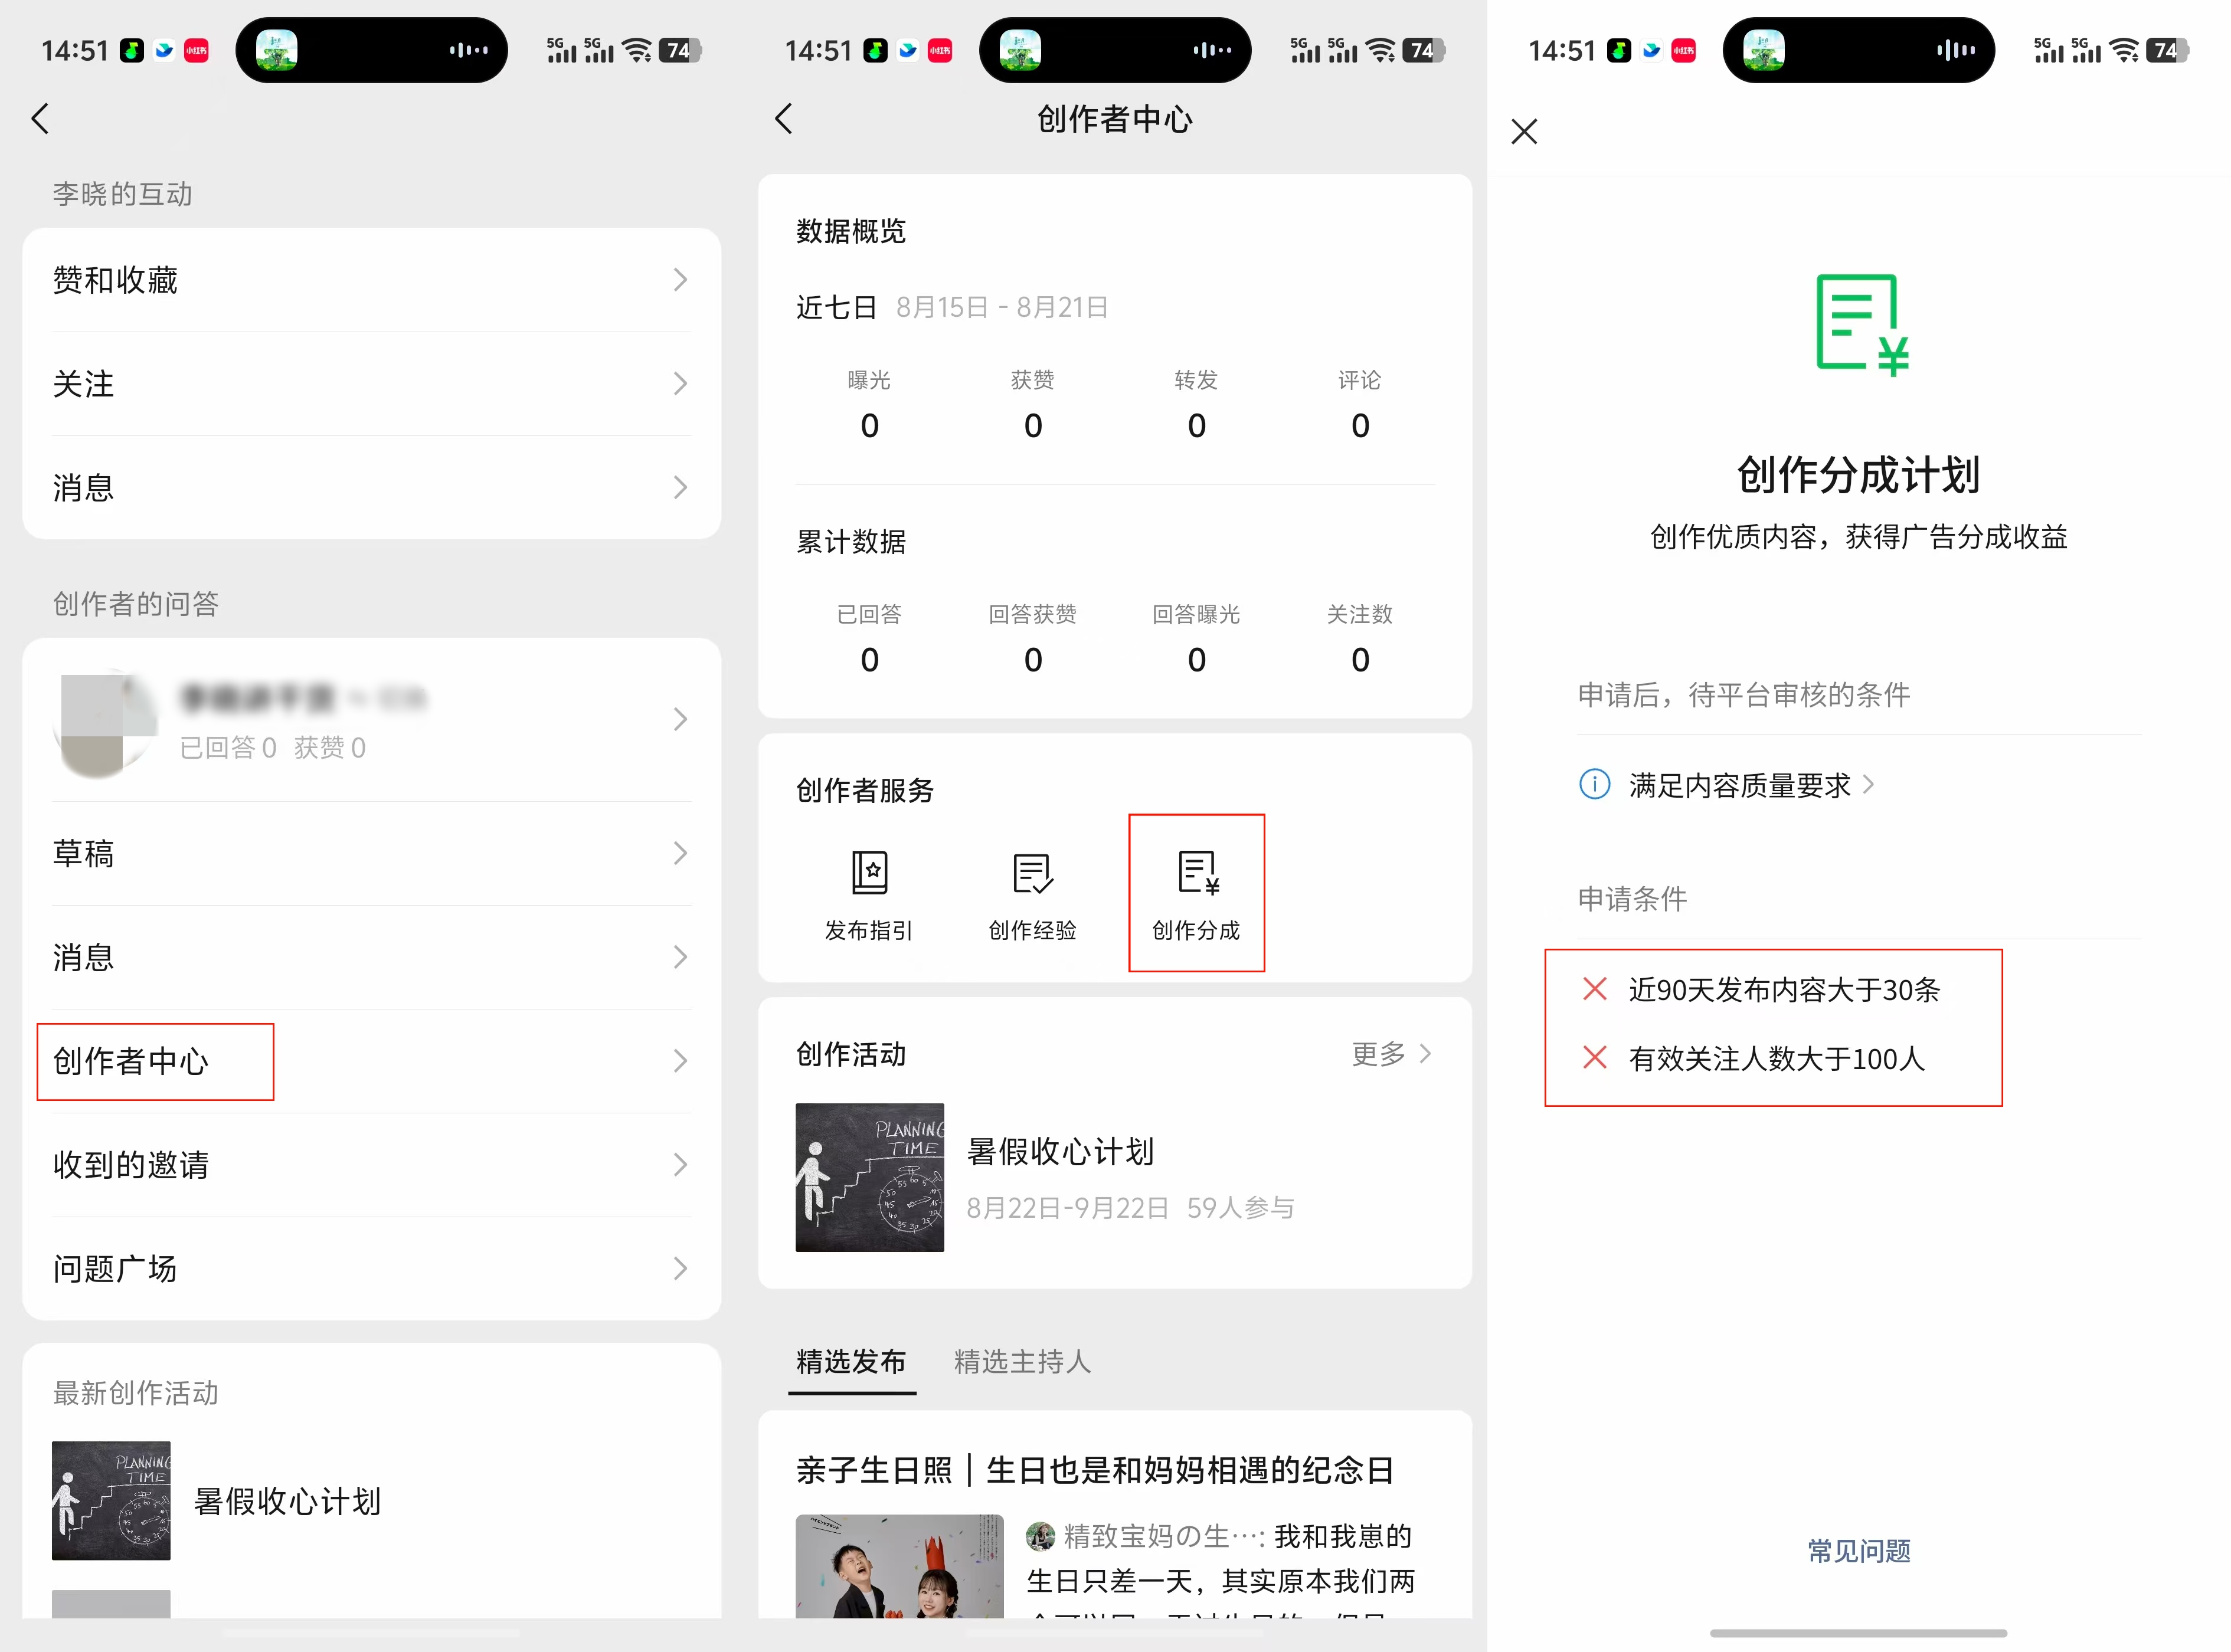Switch to 精选主持人 tab
This screenshot has width=2231, height=1652.
coord(1022,1361)
